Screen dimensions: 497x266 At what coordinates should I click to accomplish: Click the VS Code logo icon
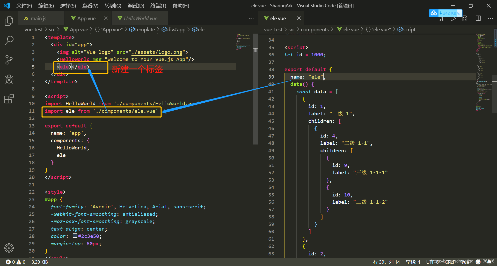click(7, 5)
